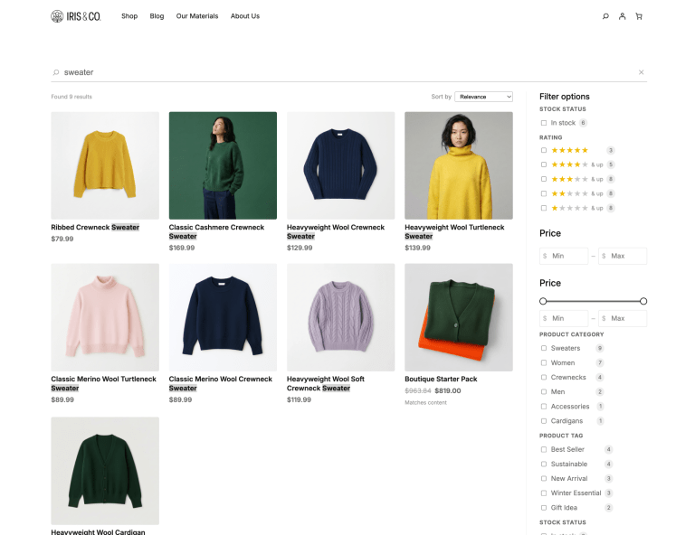
Task: Open Boutique Starter Pack image
Action: click(459, 317)
